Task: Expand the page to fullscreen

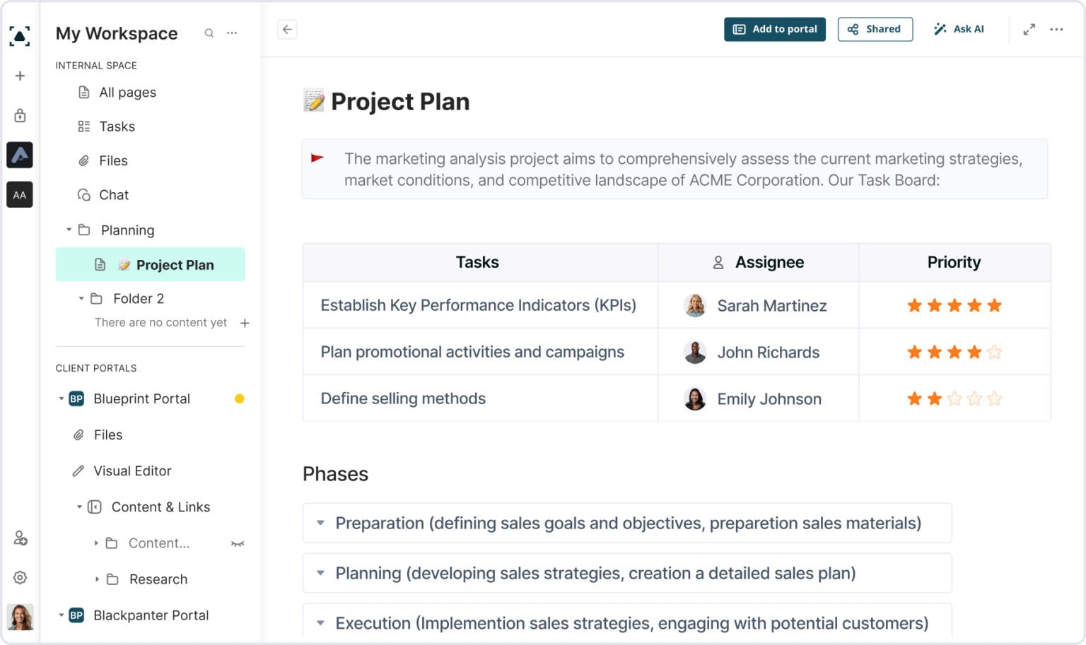Action: (x=1029, y=29)
